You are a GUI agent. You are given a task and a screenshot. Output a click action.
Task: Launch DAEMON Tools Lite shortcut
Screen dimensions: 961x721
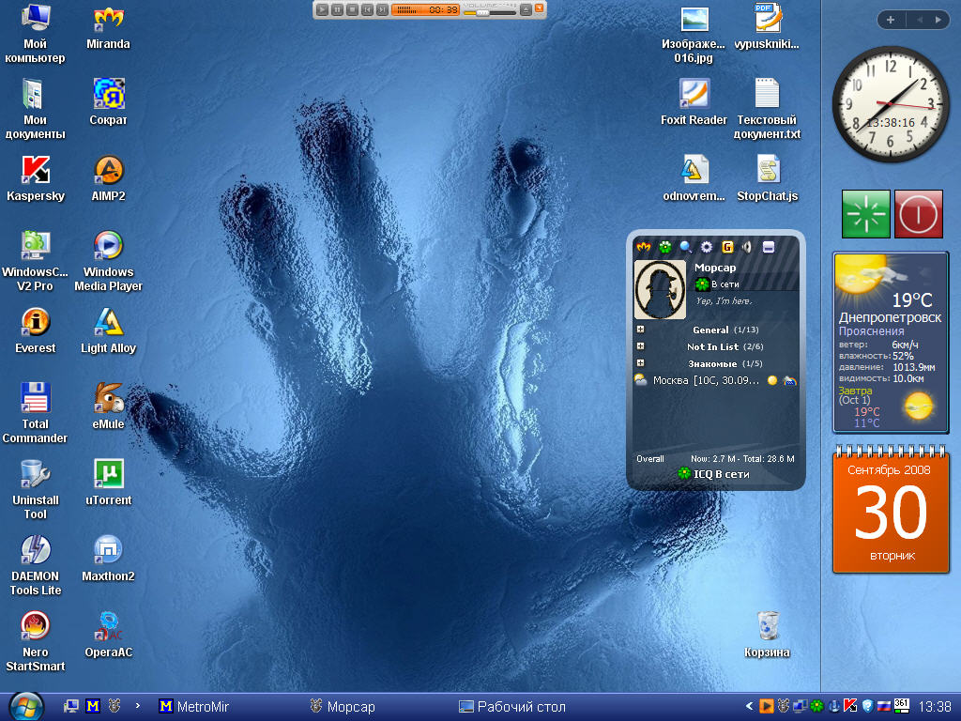click(35, 566)
